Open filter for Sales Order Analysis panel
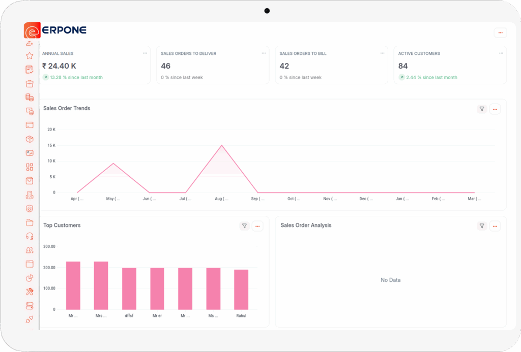 click(481, 226)
